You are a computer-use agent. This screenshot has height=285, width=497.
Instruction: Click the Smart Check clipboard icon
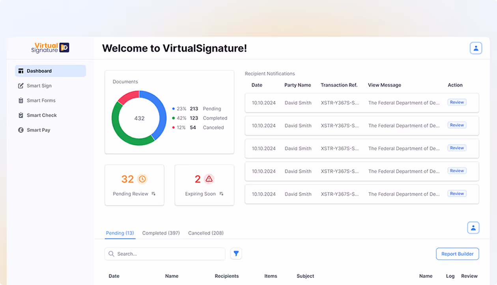tap(21, 115)
